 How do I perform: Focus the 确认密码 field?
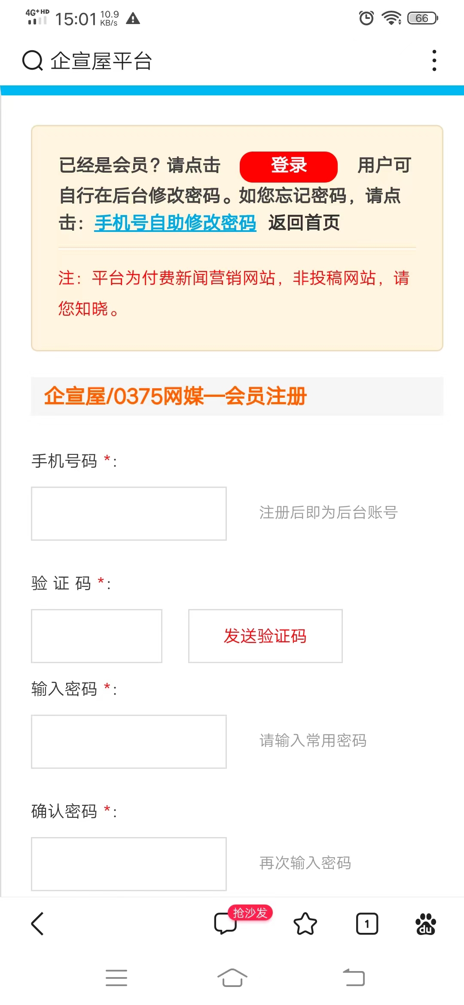coord(129,864)
